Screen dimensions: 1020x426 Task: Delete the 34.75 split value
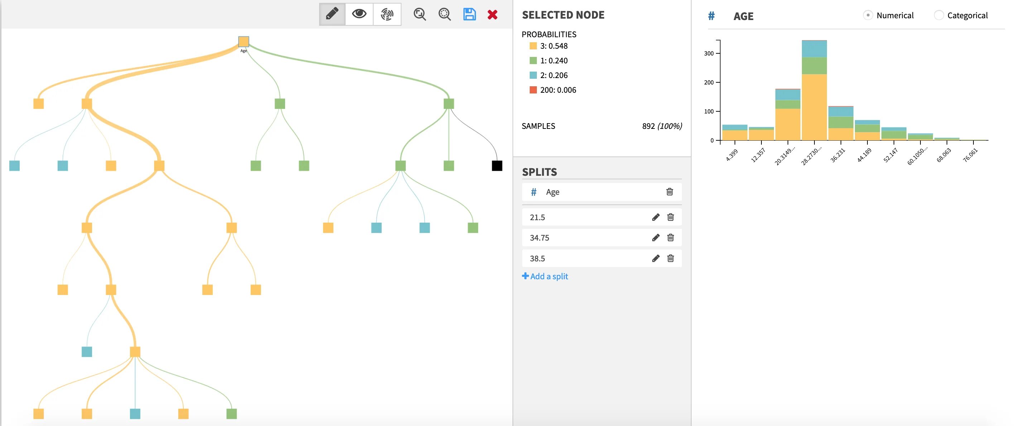coord(670,238)
